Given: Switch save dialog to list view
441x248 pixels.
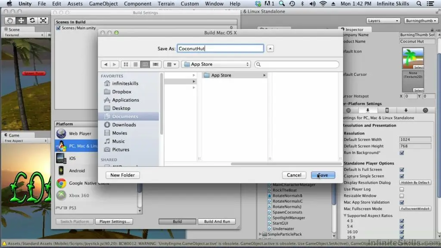Looking at the screenshot, I should coord(136,65).
